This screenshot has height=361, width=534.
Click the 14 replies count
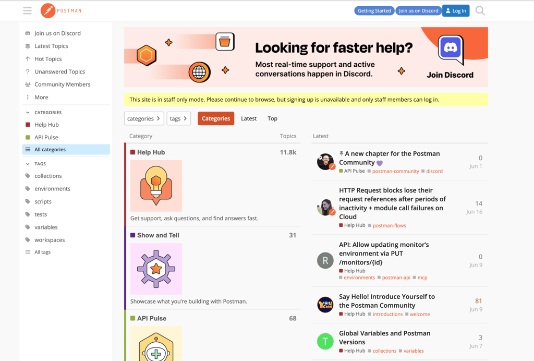(x=479, y=203)
